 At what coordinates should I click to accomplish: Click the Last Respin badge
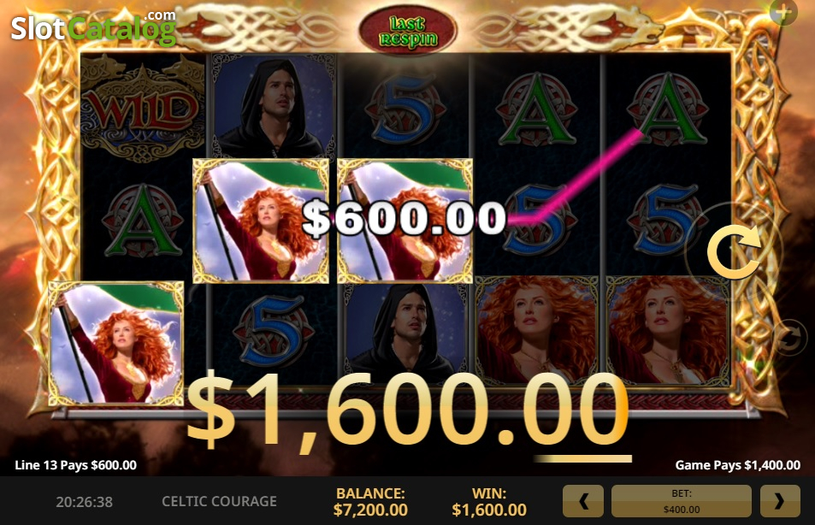[x=407, y=31]
